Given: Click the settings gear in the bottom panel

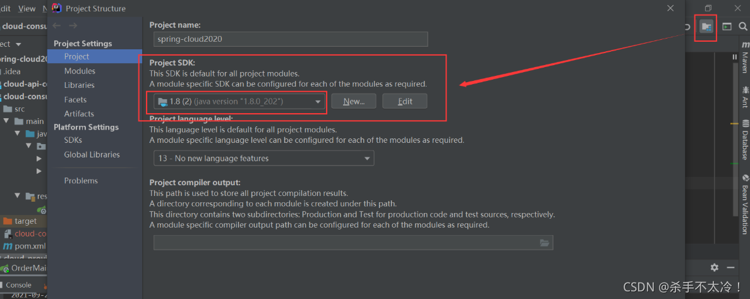Looking at the screenshot, I should (714, 267).
